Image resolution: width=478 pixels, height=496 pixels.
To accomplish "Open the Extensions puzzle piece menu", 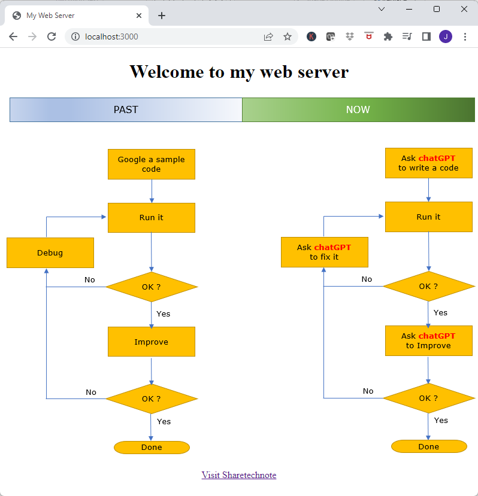I will [x=388, y=36].
